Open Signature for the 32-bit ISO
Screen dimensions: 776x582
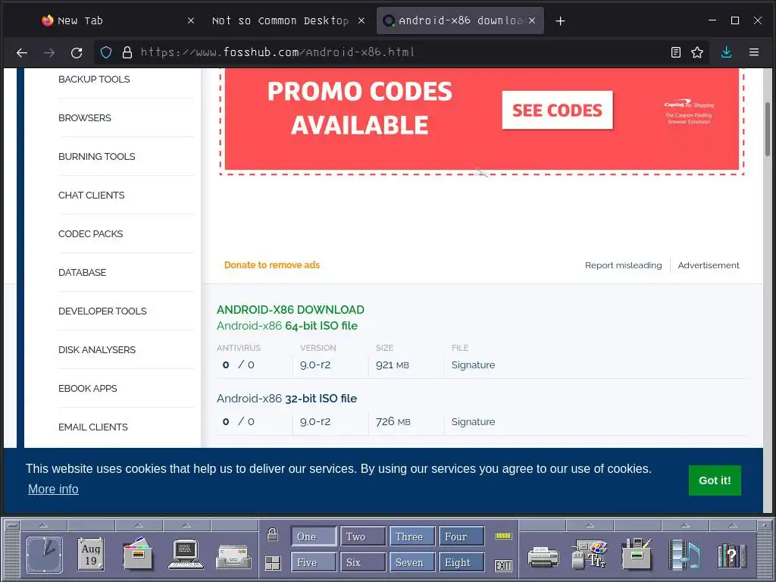pos(473,421)
